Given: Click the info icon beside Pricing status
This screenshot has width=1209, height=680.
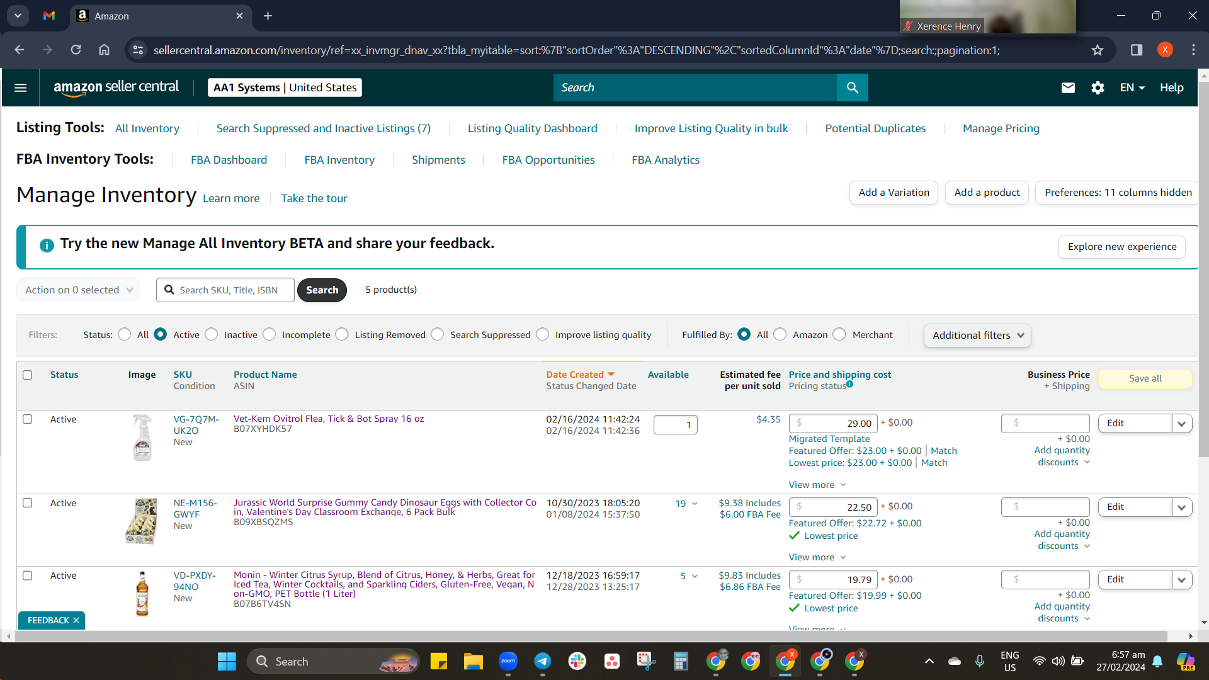Looking at the screenshot, I should 850,384.
